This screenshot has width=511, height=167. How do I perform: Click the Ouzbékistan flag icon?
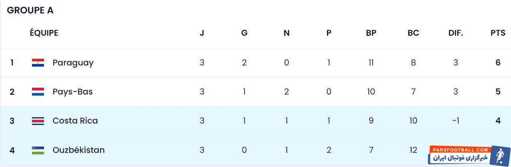tap(38, 150)
